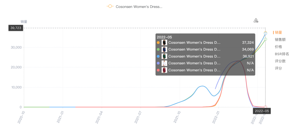The height and width of the screenshot is (132, 304).
Task: Click the 2022-05 axis pointer label
Action: tap(262, 111)
